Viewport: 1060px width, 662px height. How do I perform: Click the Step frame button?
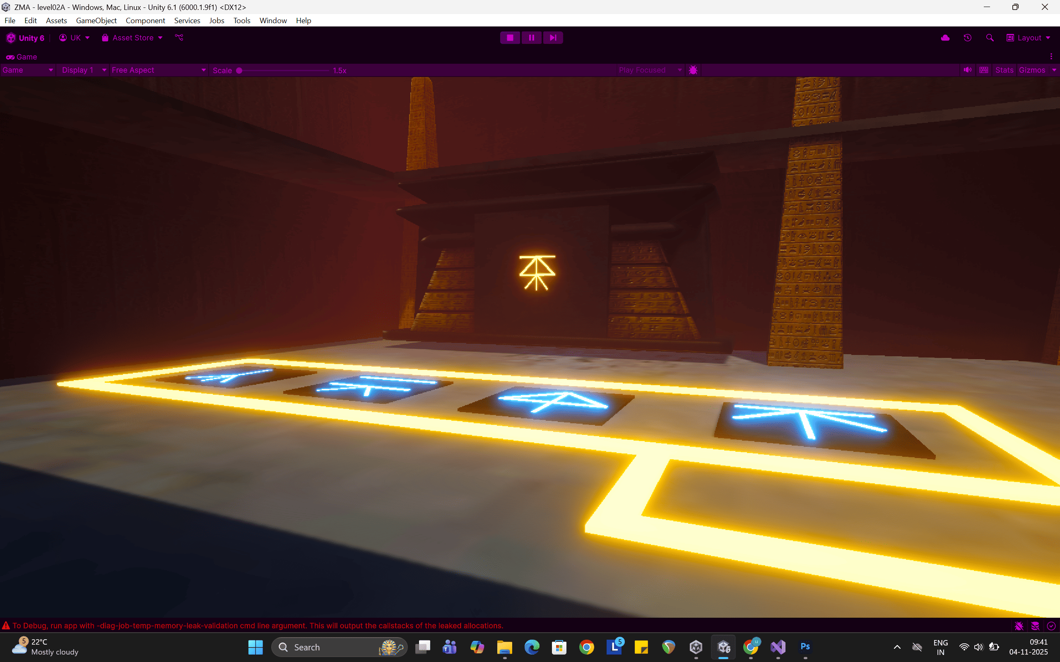click(x=553, y=38)
